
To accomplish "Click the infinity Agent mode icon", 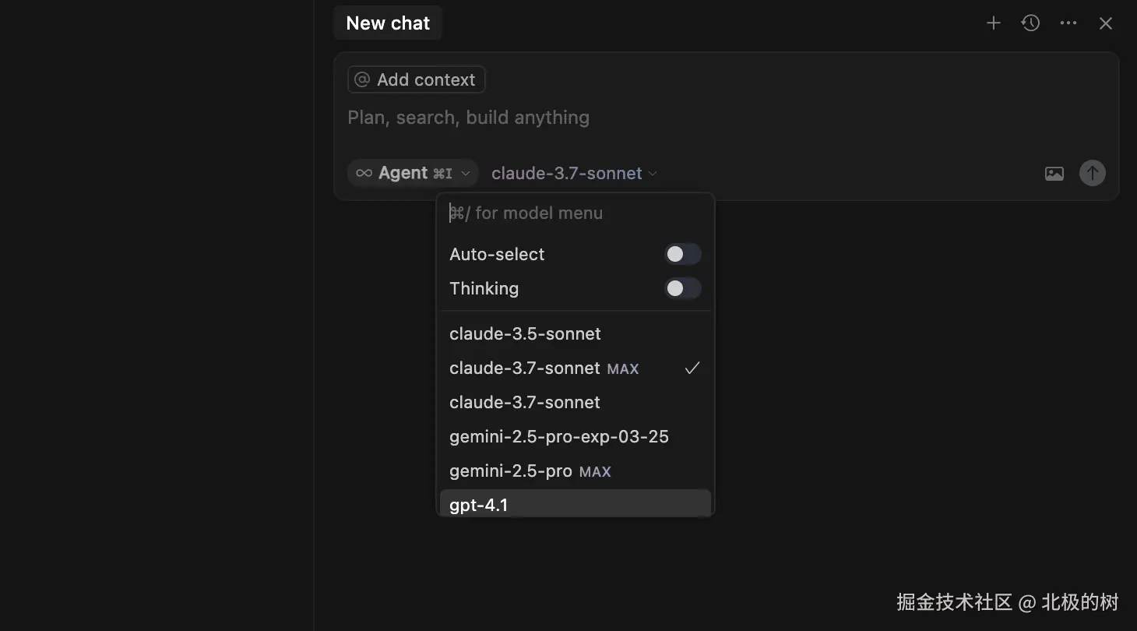I will 364,173.
